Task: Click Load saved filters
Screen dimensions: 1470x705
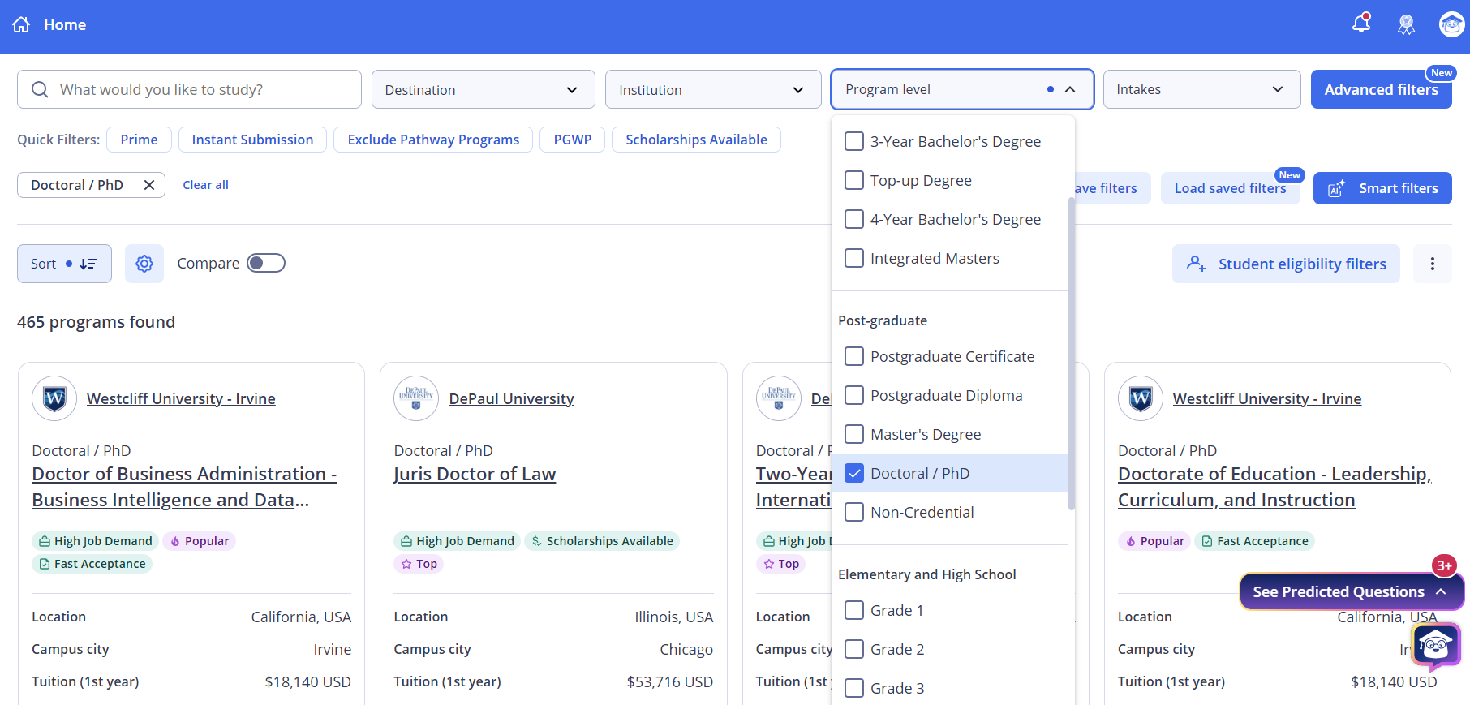Action: tap(1230, 188)
